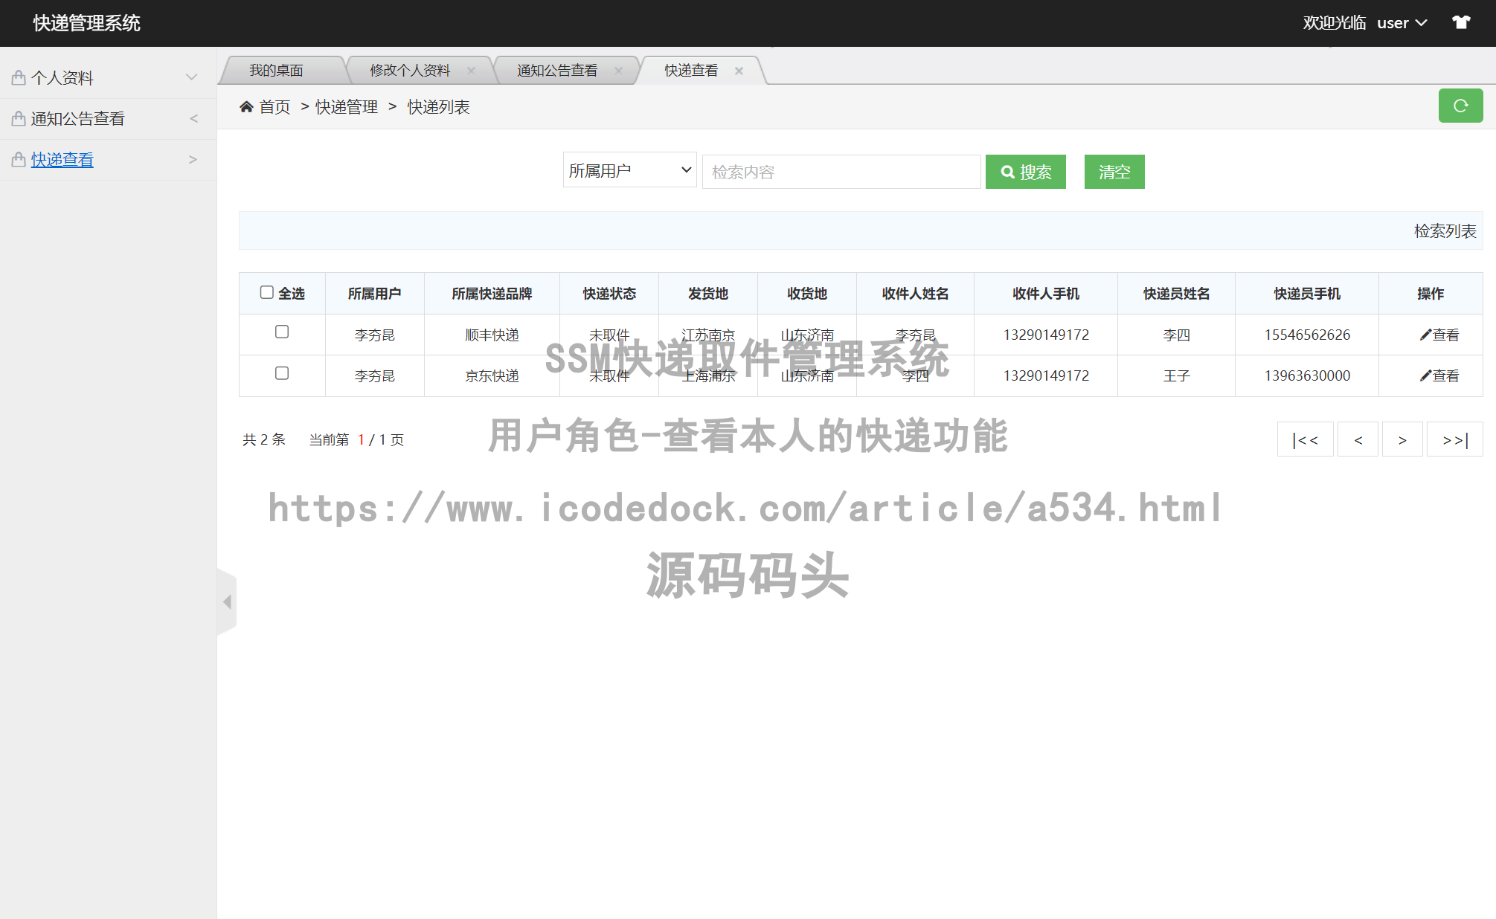Image resolution: width=1496 pixels, height=919 pixels.
Task: Click the gift icon in the top bar
Action: [1460, 22]
